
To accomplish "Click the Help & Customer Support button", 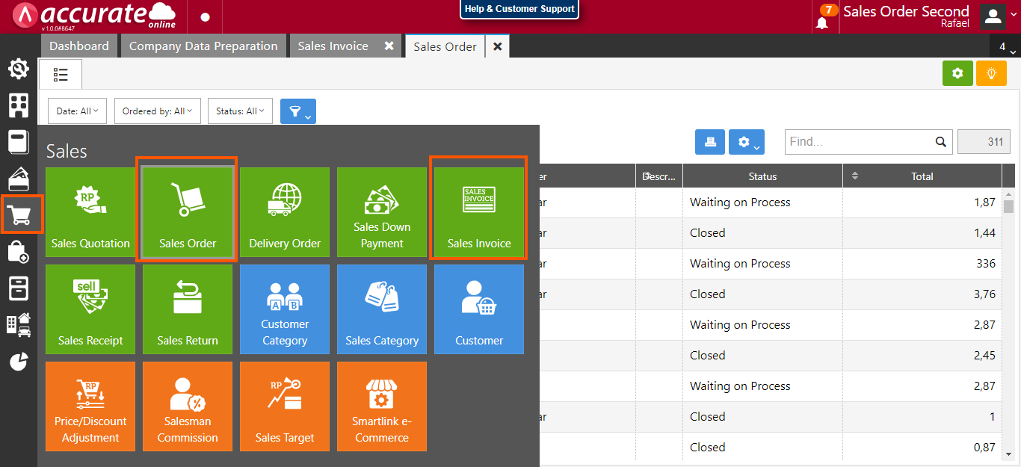I will (x=519, y=9).
